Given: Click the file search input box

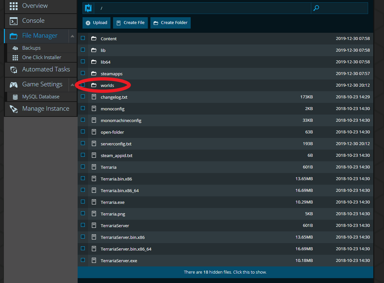Looking at the screenshot, I should (x=339, y=8).
